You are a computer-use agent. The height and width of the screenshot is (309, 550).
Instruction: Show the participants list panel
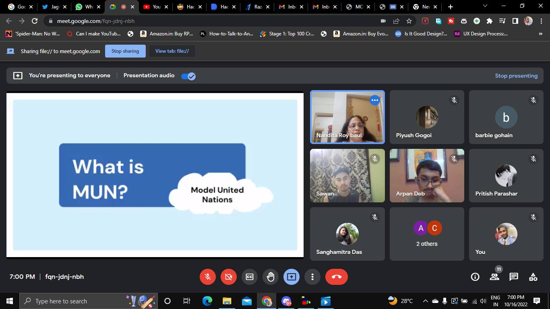494,277
